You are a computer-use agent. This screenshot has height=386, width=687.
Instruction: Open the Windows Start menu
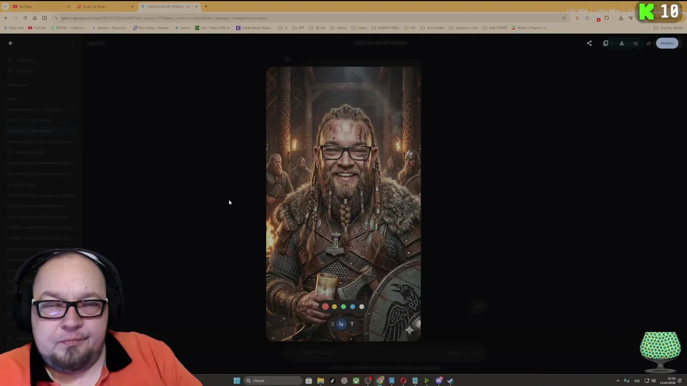[x=237, y=381]
